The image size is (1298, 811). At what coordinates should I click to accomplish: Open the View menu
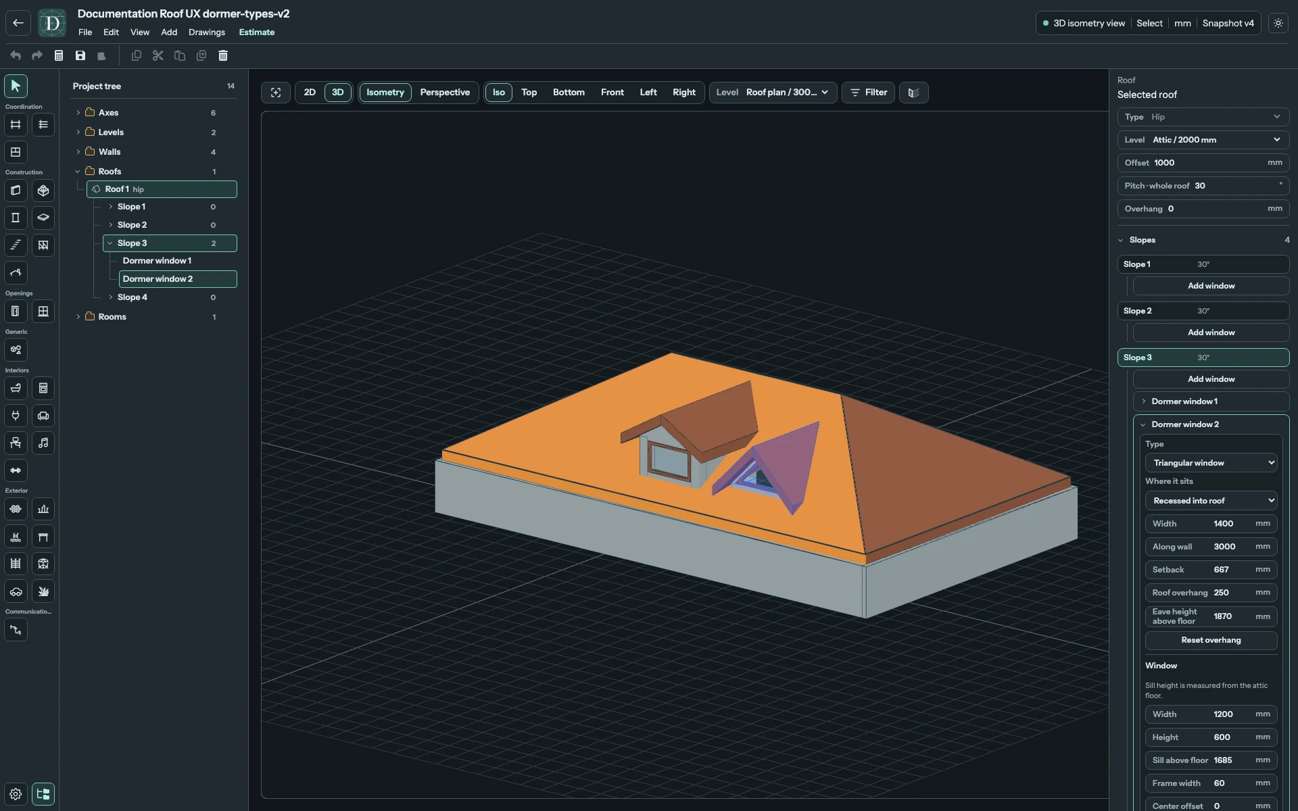[x=140, y=32]
